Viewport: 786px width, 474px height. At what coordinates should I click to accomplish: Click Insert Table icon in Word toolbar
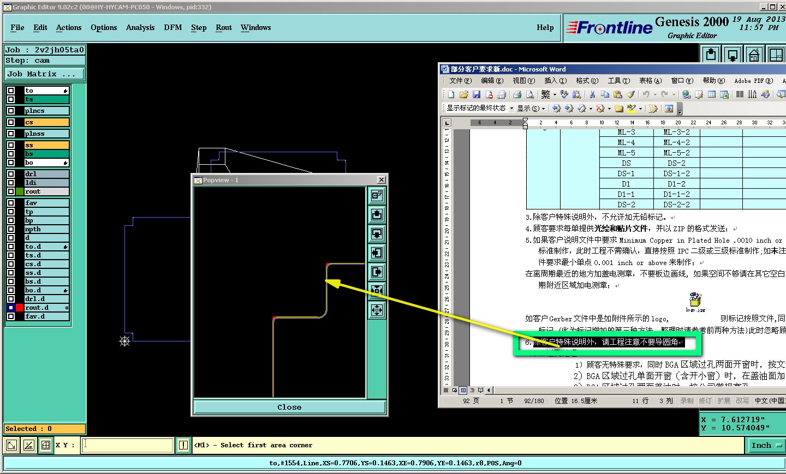click(711, 94)
